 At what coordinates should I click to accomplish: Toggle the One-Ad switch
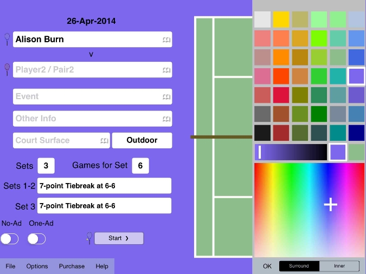pos(37,239)
